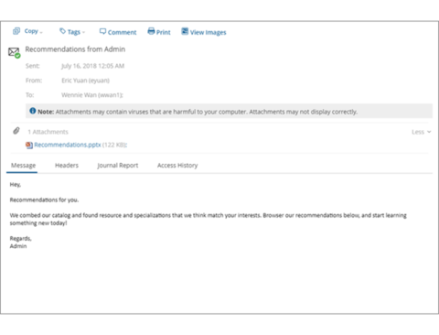This screenshot has width=439, height=335.
Task: Click the Tags label icon
Action: pyautogui.click(x=62, y=31)
